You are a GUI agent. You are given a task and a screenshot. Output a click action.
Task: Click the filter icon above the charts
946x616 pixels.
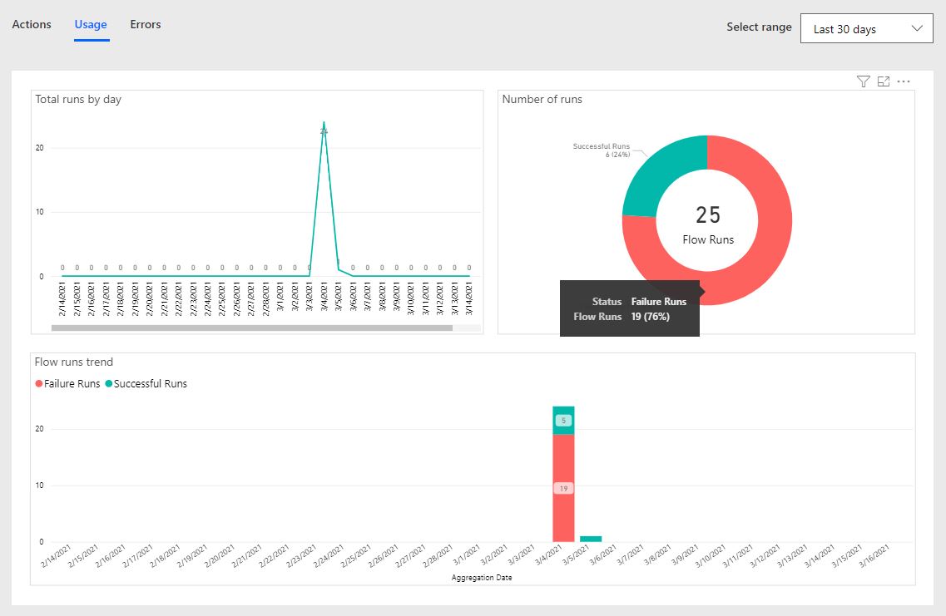point(862,81)
